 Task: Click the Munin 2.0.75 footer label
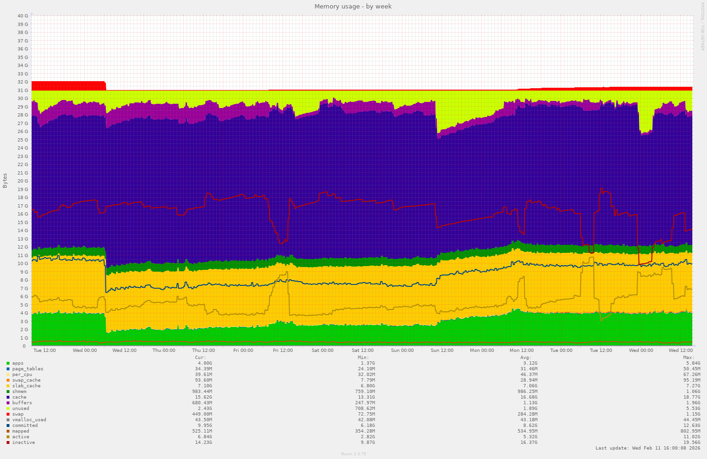pos(353,454)
